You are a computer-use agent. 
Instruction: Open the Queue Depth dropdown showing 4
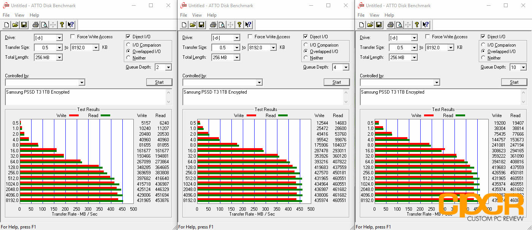tap(346, 67)
